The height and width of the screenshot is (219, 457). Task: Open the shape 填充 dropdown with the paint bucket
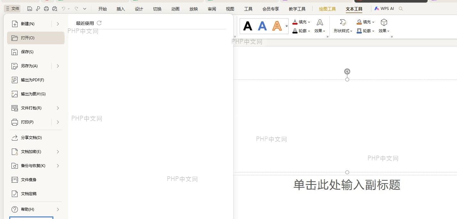(x=366, y=22)
